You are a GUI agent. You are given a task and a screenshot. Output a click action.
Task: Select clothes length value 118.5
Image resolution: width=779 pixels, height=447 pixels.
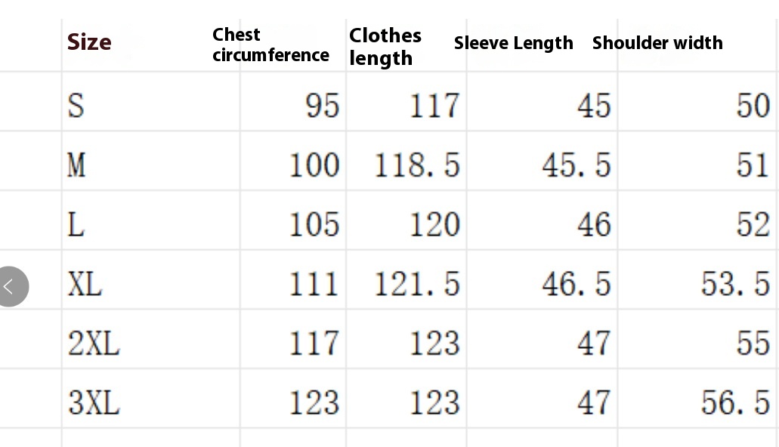417,165
